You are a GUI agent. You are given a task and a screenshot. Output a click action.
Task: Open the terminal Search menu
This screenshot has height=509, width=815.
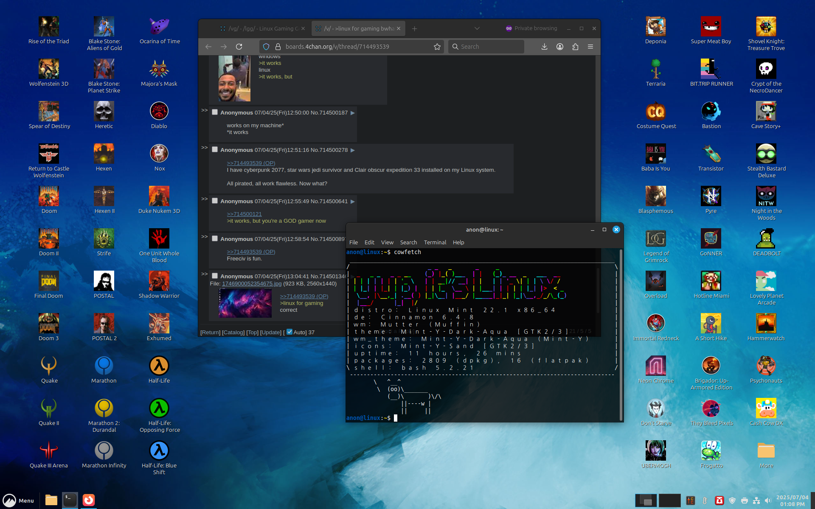click(408, 242)
